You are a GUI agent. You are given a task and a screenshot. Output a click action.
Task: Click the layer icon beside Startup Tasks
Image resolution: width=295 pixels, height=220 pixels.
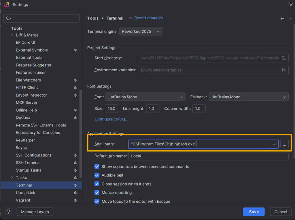click(75, 170)
